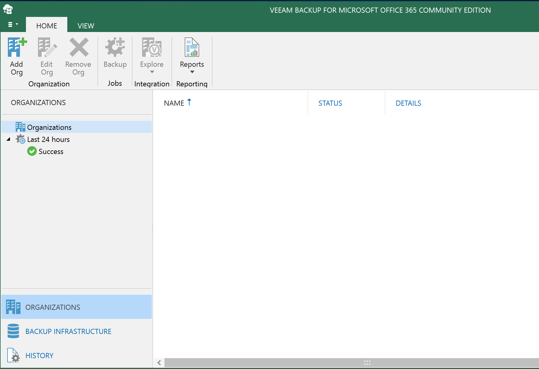Image resolution: width=539 pixels, height=369 pixels.
Task: Select the Last 24 hours tree node
Action: [48, 140]
